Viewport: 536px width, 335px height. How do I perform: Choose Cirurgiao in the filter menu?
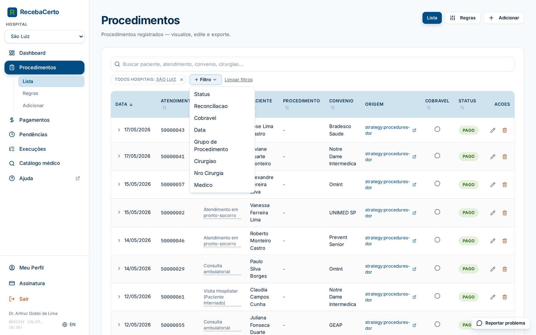coord(222,161)
